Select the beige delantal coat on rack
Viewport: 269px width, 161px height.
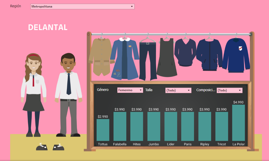100,57
